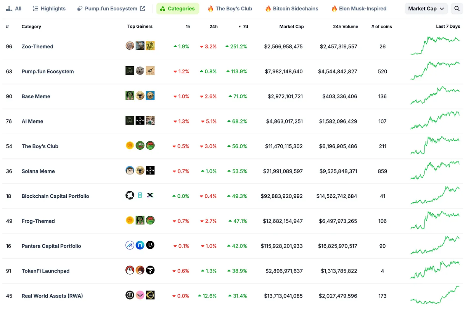Click the orange gold coin icon in The Boy's Club row

pyautogui.click(x=130, y=146)
